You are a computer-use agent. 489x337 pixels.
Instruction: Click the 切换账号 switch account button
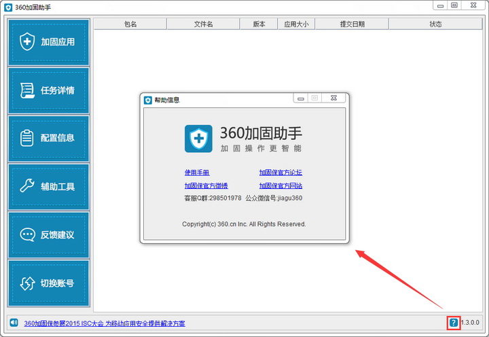coord(49,283)
